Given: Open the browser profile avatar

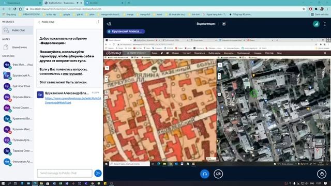Looking at the screenshot, I should 322,9.
